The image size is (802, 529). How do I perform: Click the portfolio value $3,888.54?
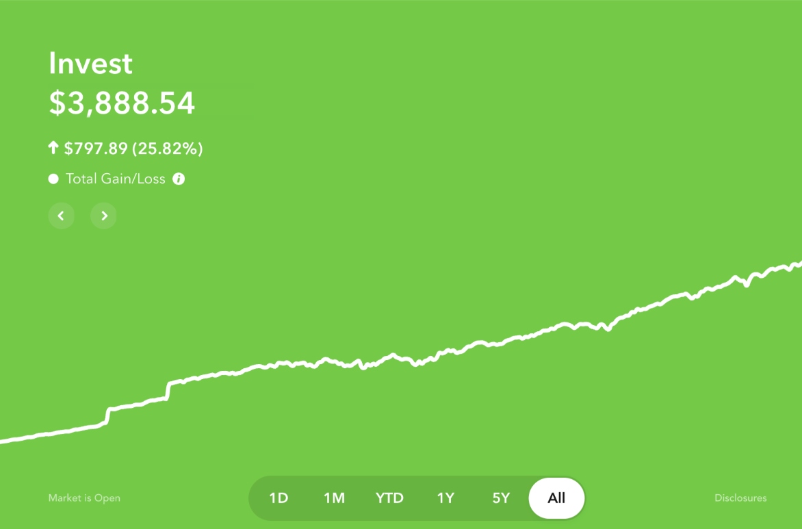(121, 103)
